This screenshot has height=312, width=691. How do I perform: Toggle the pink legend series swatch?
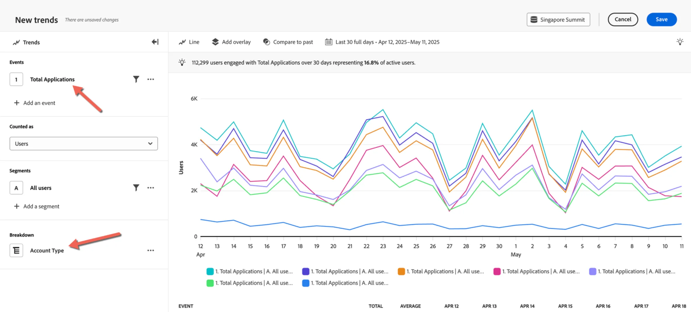coord(497,271)
